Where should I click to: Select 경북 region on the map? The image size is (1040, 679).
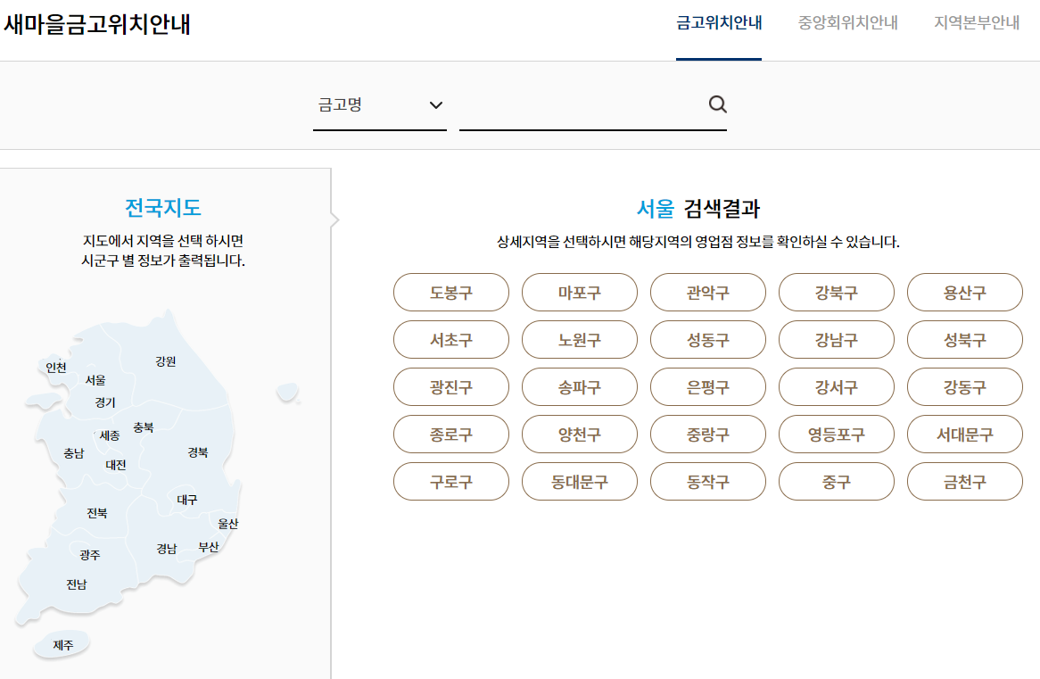[x=198, y=452]
